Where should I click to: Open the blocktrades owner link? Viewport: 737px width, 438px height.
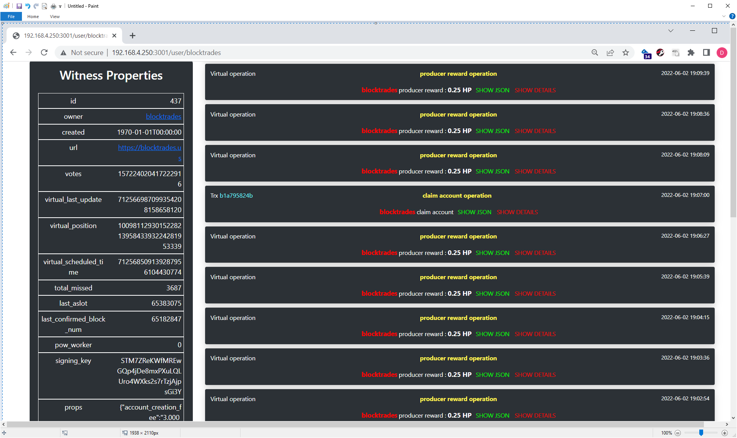pyautogui.click(x=164, y=117)
